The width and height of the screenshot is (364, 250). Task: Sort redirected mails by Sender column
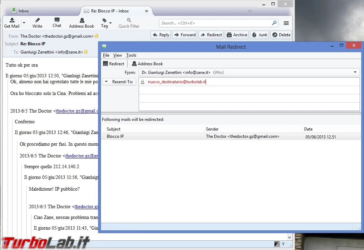[x=253, y=129]
